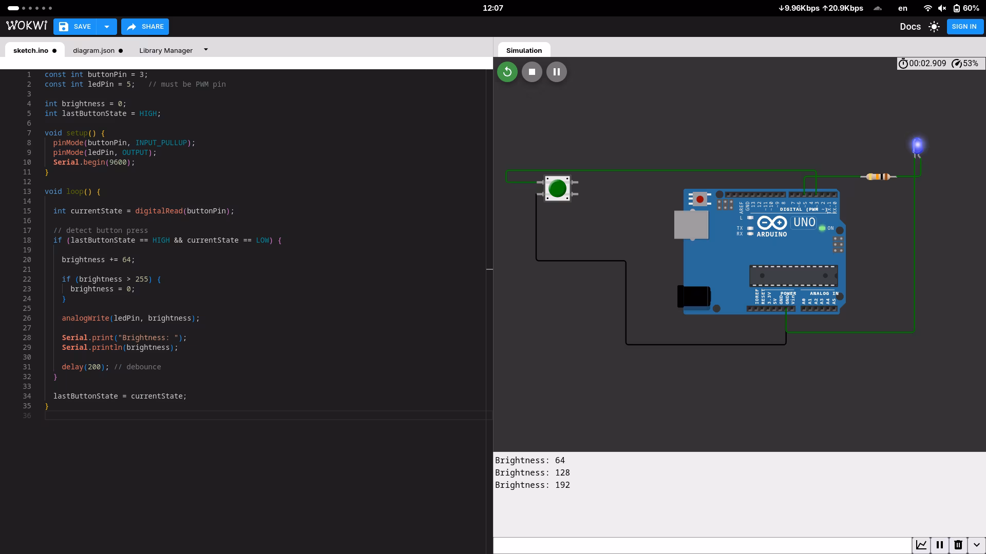Clear serial monitor with trash icon
The image size is (986, 554).
click(958, 545)
